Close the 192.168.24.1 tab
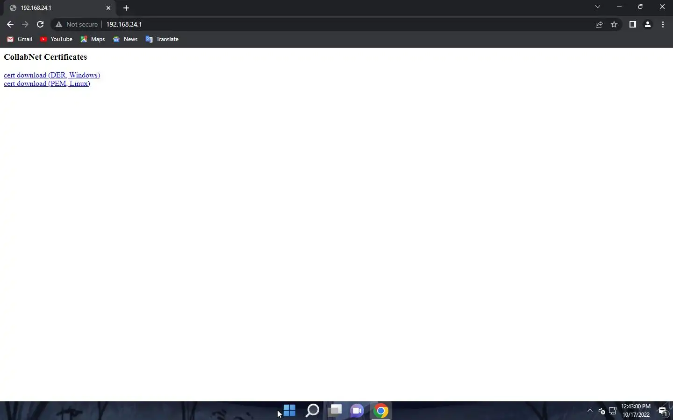 pyautogui.click(x=108, y=8)
